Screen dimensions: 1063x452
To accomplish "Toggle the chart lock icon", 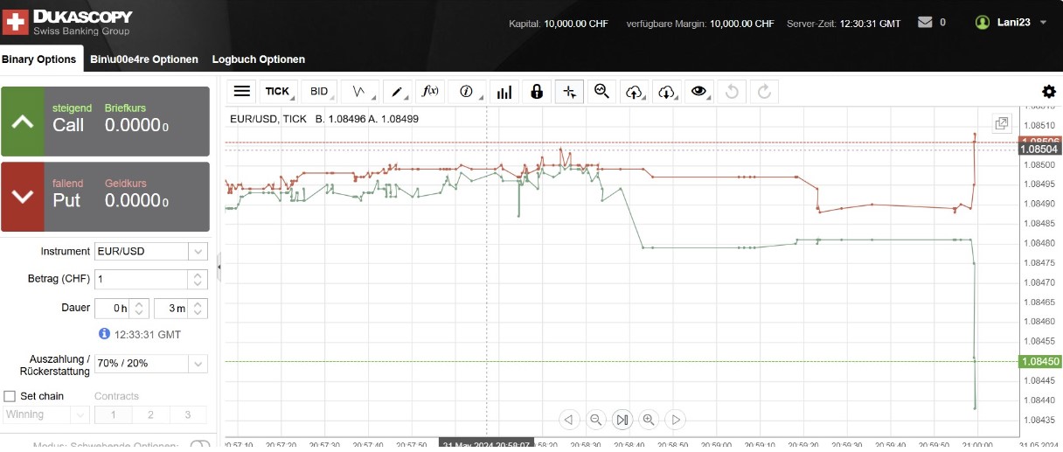I will click(x=537, y=92).
